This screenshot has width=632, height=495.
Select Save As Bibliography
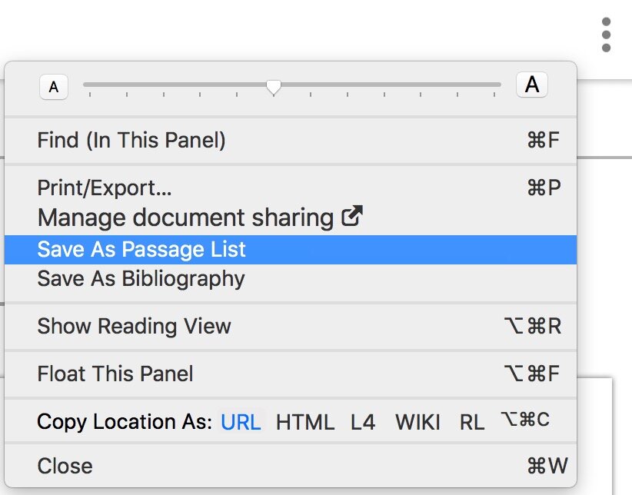(141, 278)
